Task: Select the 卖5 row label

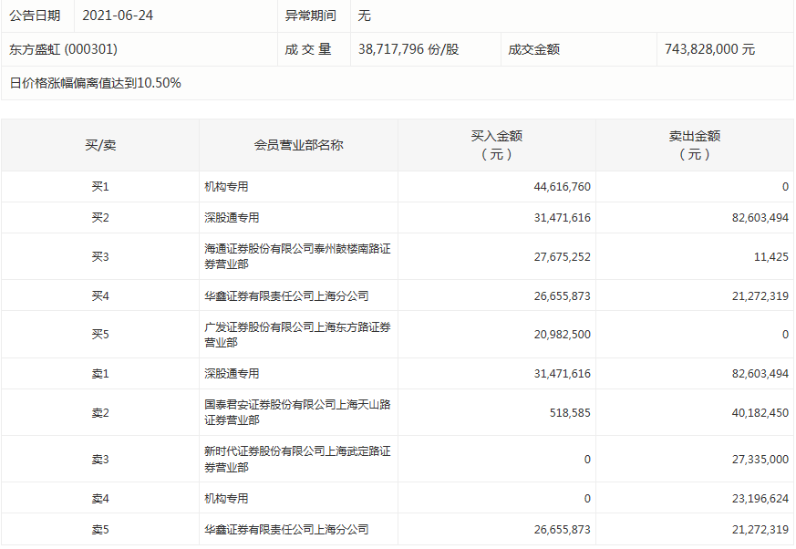Action: tap(100, 530)
